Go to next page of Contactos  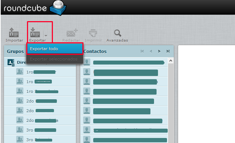[159, 52]
